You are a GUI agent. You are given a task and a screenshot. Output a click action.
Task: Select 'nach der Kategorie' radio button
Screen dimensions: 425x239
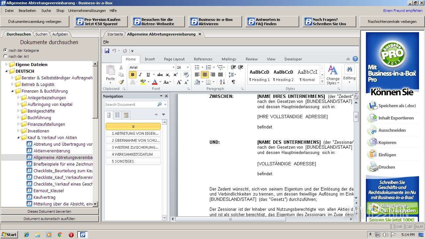click(x=5, y=50)
